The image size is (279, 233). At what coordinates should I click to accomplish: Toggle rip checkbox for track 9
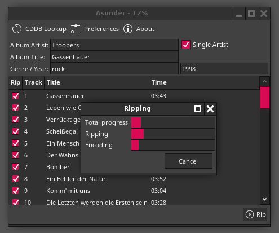click(15, 191)
